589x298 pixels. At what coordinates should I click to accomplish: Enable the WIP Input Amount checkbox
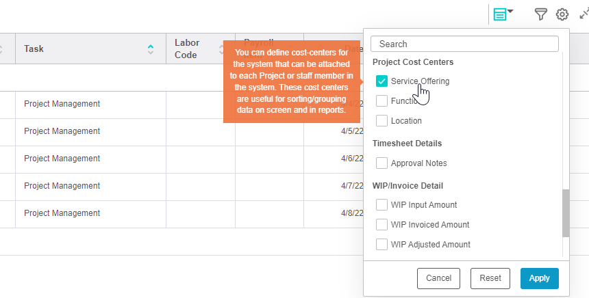(381, 204)
